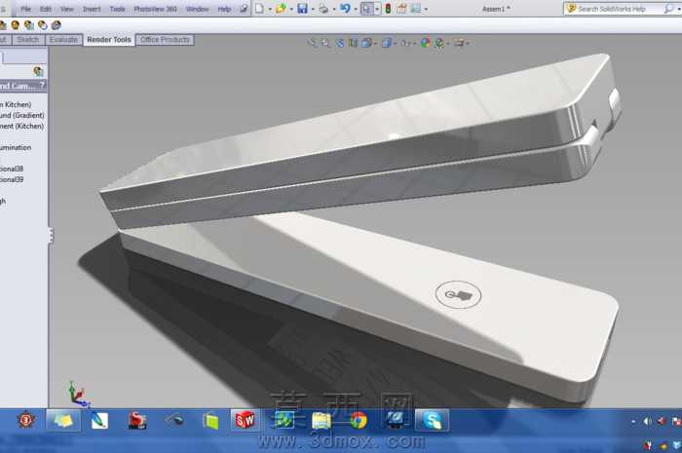This screenshot has height=453, width=682.
Task: Open the View menu
Action: point(66,9)
